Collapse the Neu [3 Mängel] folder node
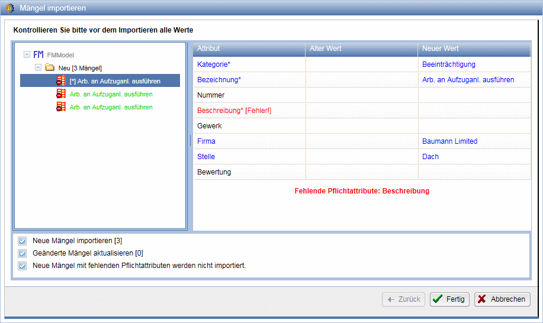 (x=38, y=67)
